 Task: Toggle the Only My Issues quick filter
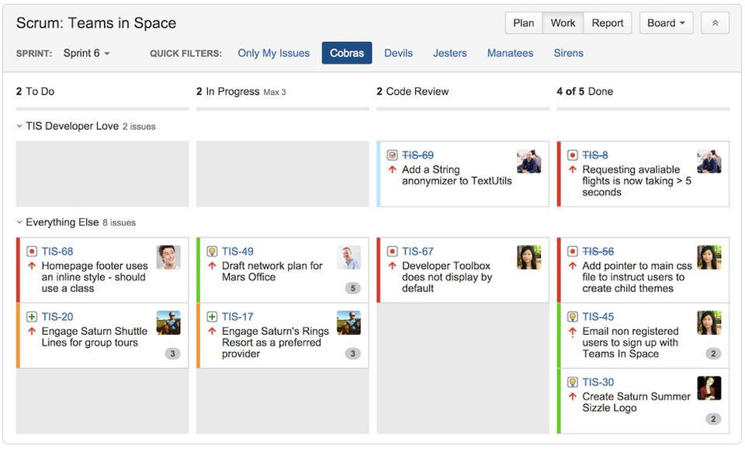point(274,53)
